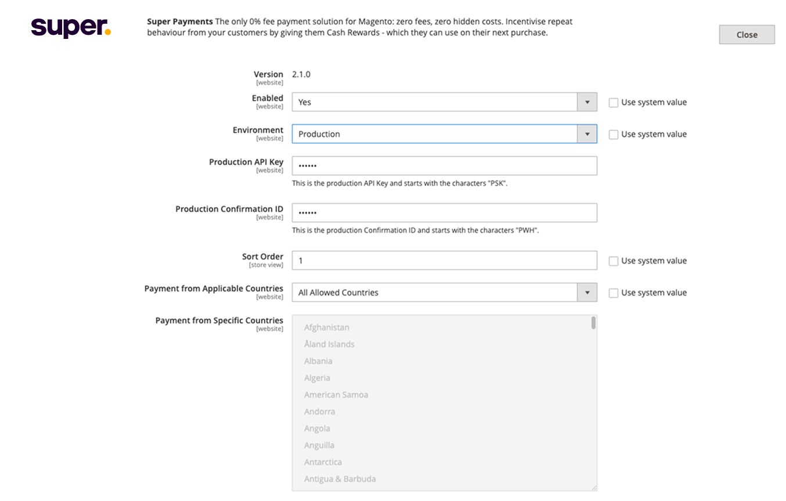Close the Super Payments configuration panel
Screen dimensions: 786x501
click(x=747, y=34)
